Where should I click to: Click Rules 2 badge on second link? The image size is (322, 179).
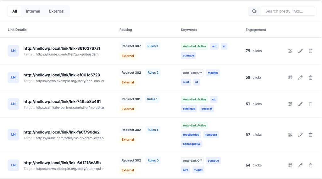tap(153, 73)
